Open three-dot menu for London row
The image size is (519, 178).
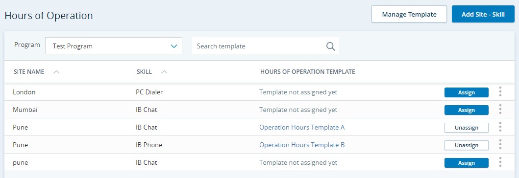[500, 91]
